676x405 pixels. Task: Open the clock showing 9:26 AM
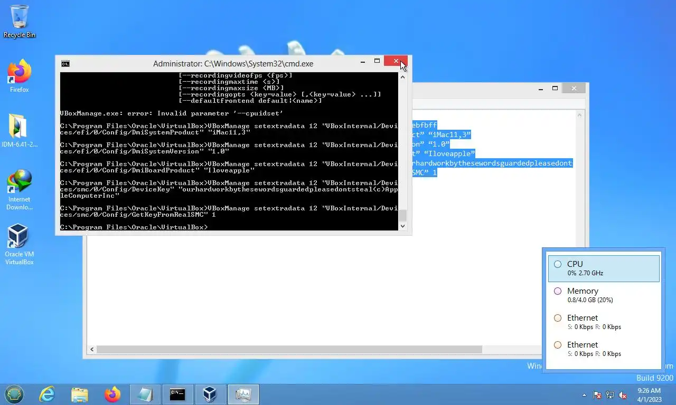(649, 394)
